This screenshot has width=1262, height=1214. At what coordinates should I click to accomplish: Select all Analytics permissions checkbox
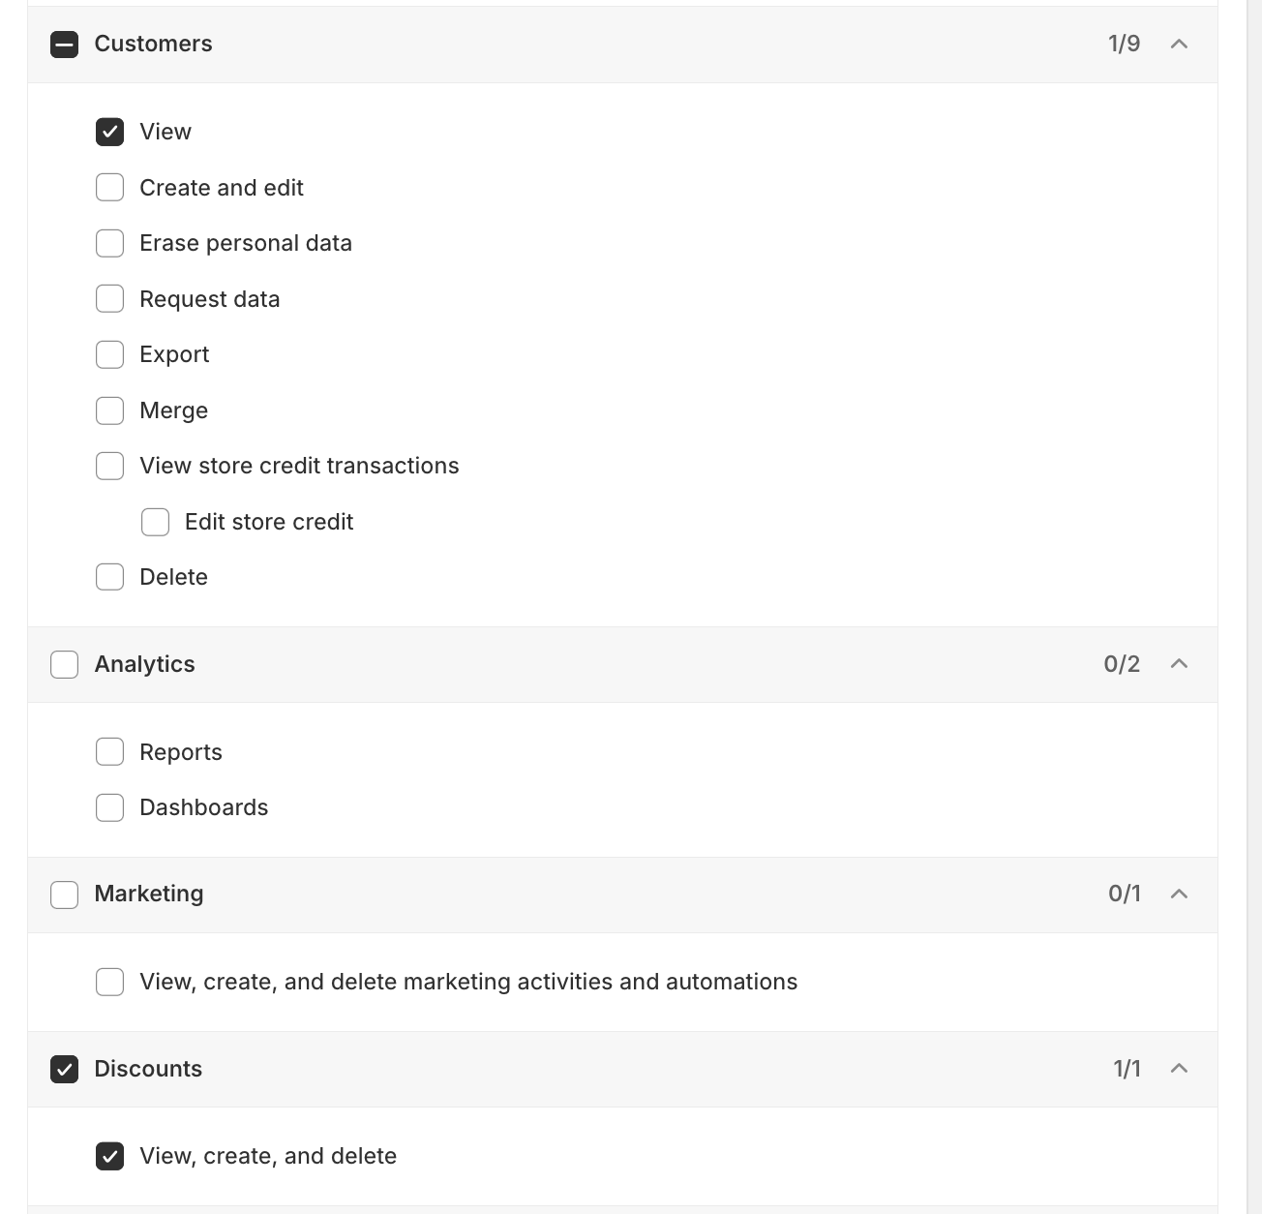pos(64,664)
